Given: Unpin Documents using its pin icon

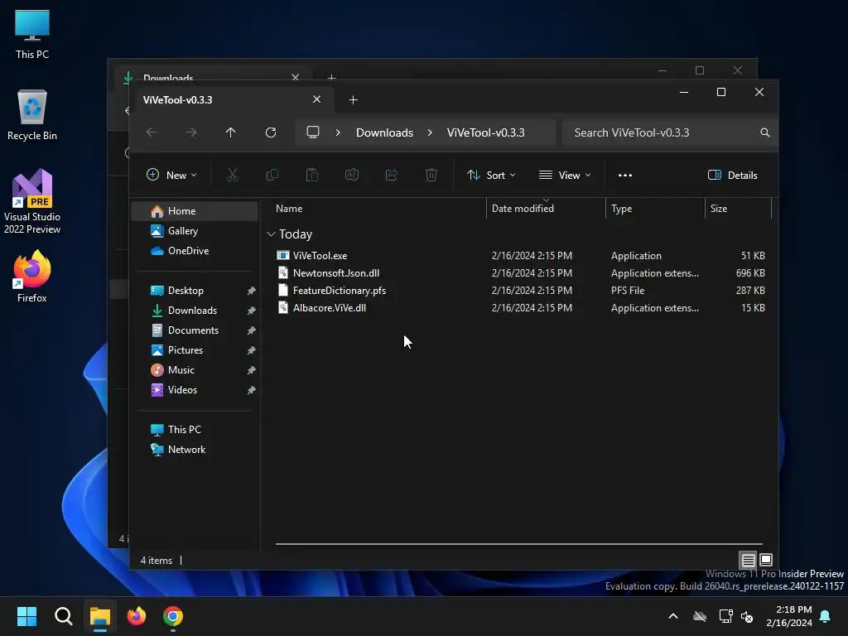Looking at the screenshot, I should [252, 330].
